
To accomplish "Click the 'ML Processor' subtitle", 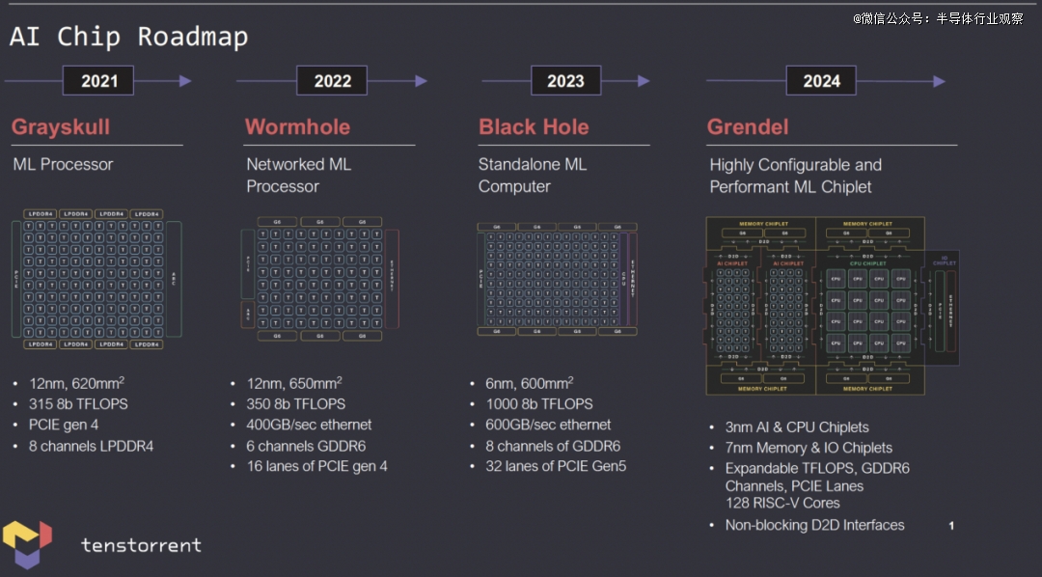I will point(63,164).
